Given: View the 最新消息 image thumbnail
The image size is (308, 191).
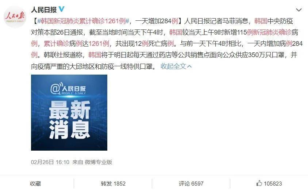Looking at the screenshot, I should (69, 112).
